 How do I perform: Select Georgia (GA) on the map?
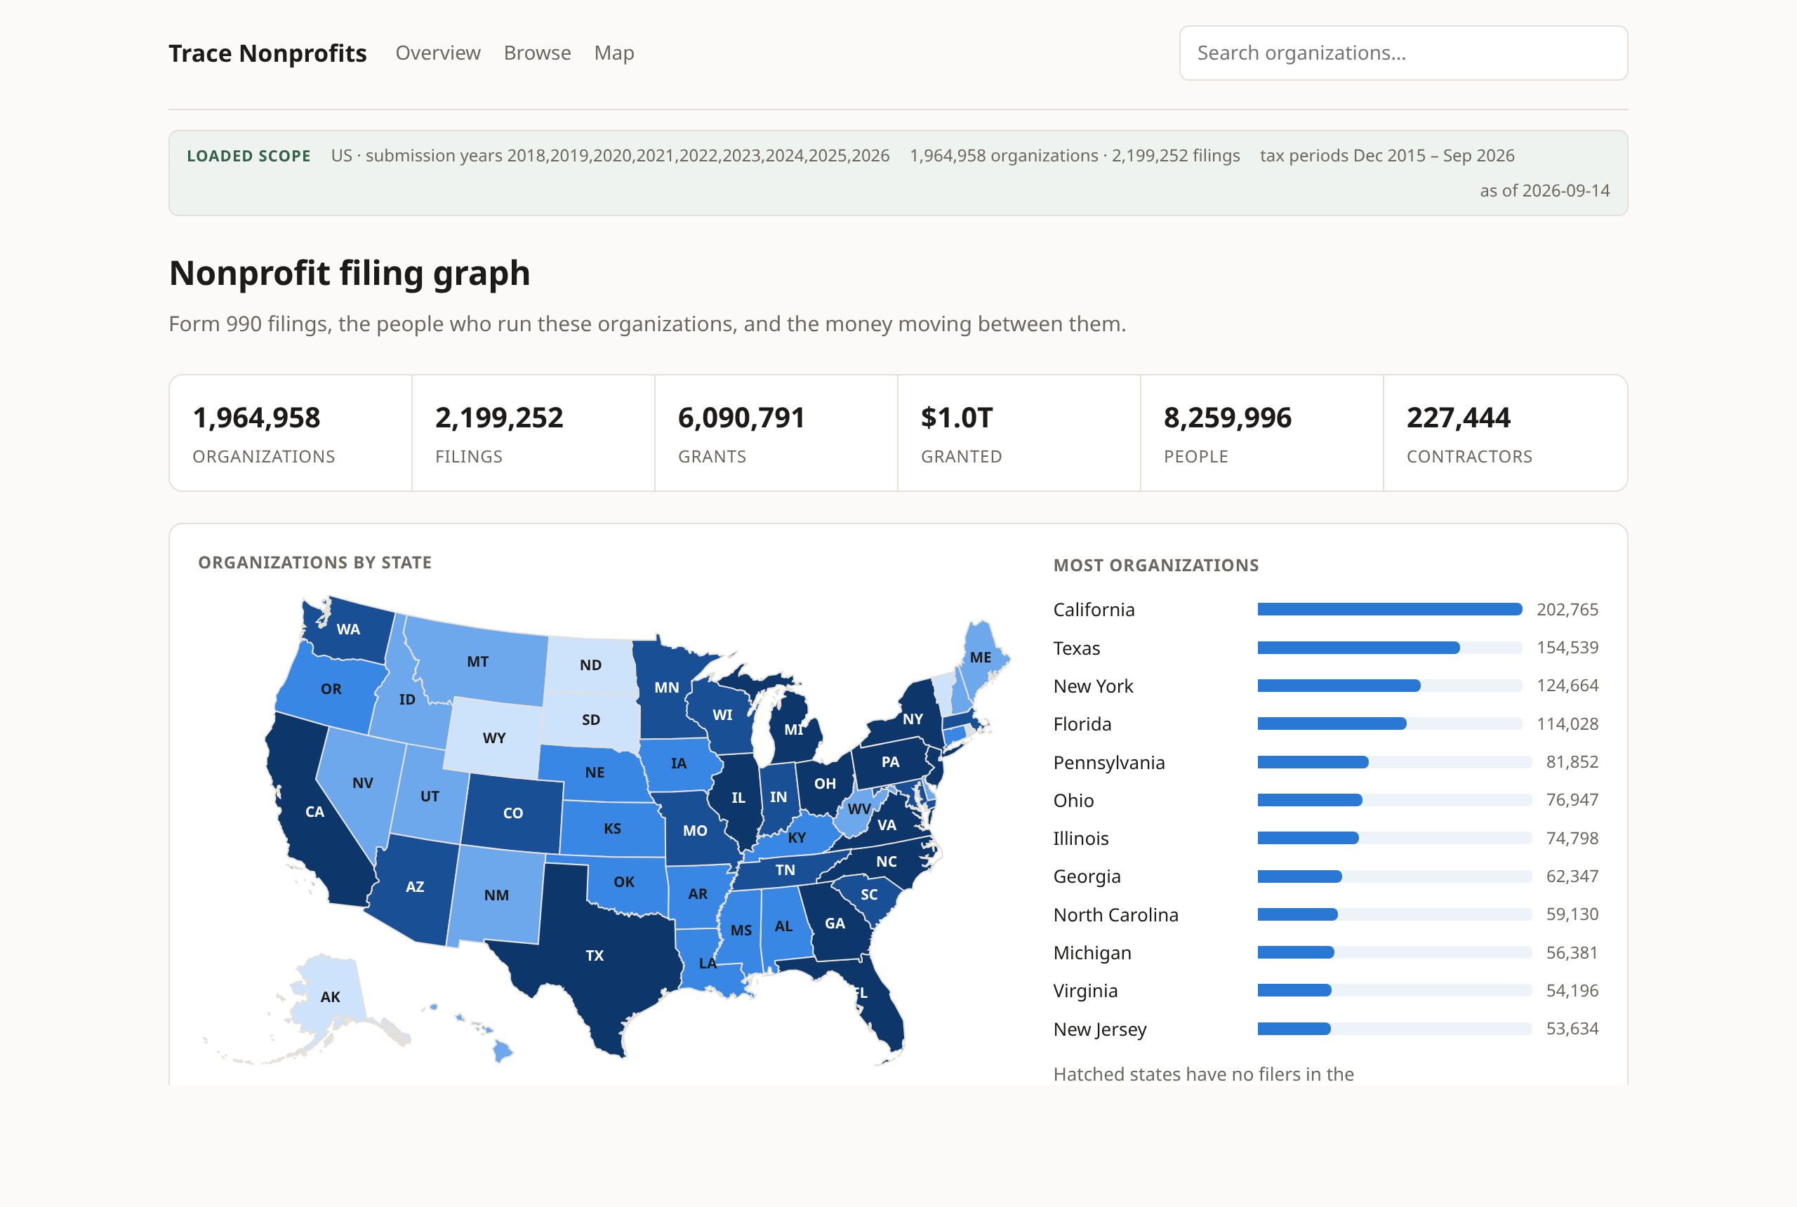(835, 923)
